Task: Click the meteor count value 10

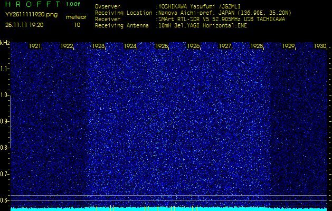Action: click(77, 25)
